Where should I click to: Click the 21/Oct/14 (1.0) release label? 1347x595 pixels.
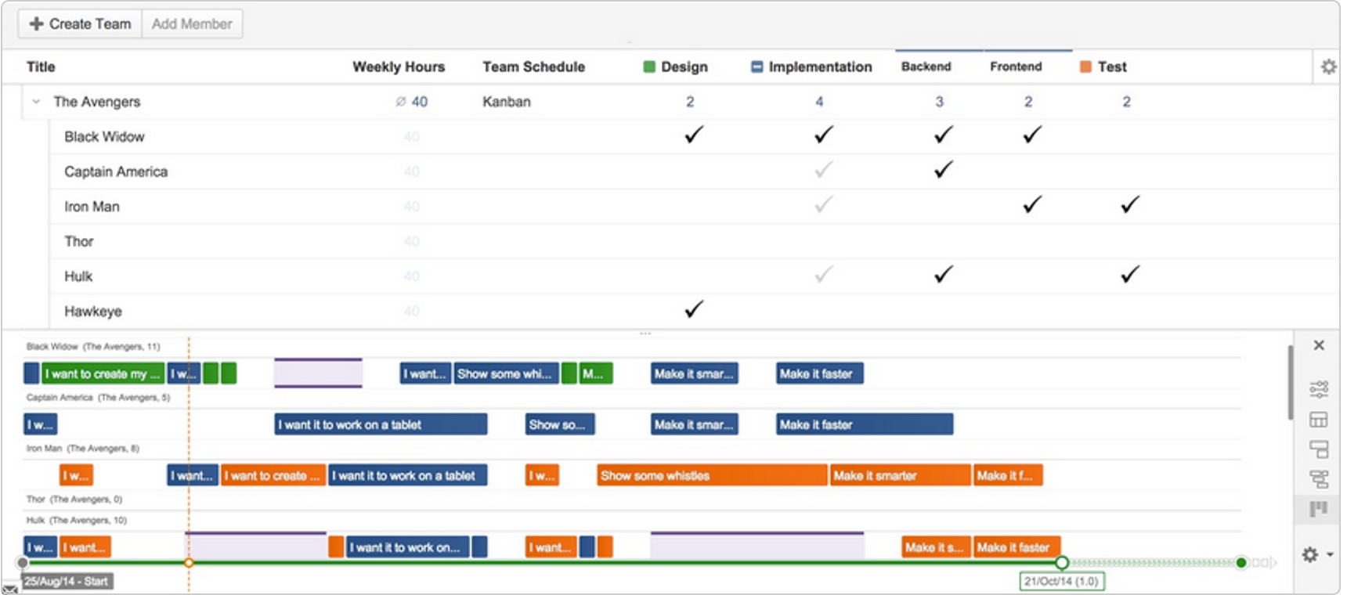pos(1062,581)
